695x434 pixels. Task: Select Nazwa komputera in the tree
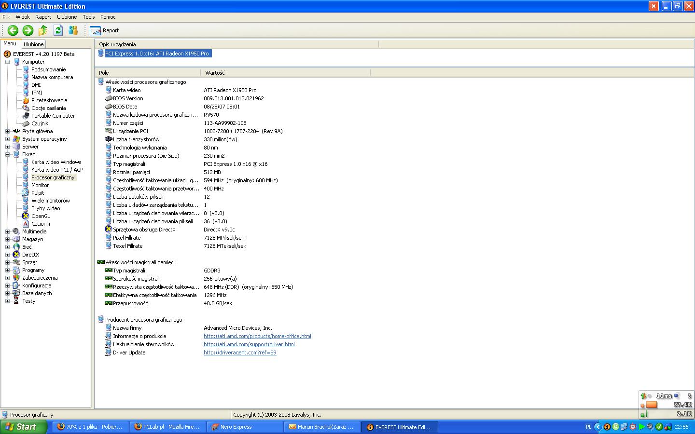click(52, 77)
